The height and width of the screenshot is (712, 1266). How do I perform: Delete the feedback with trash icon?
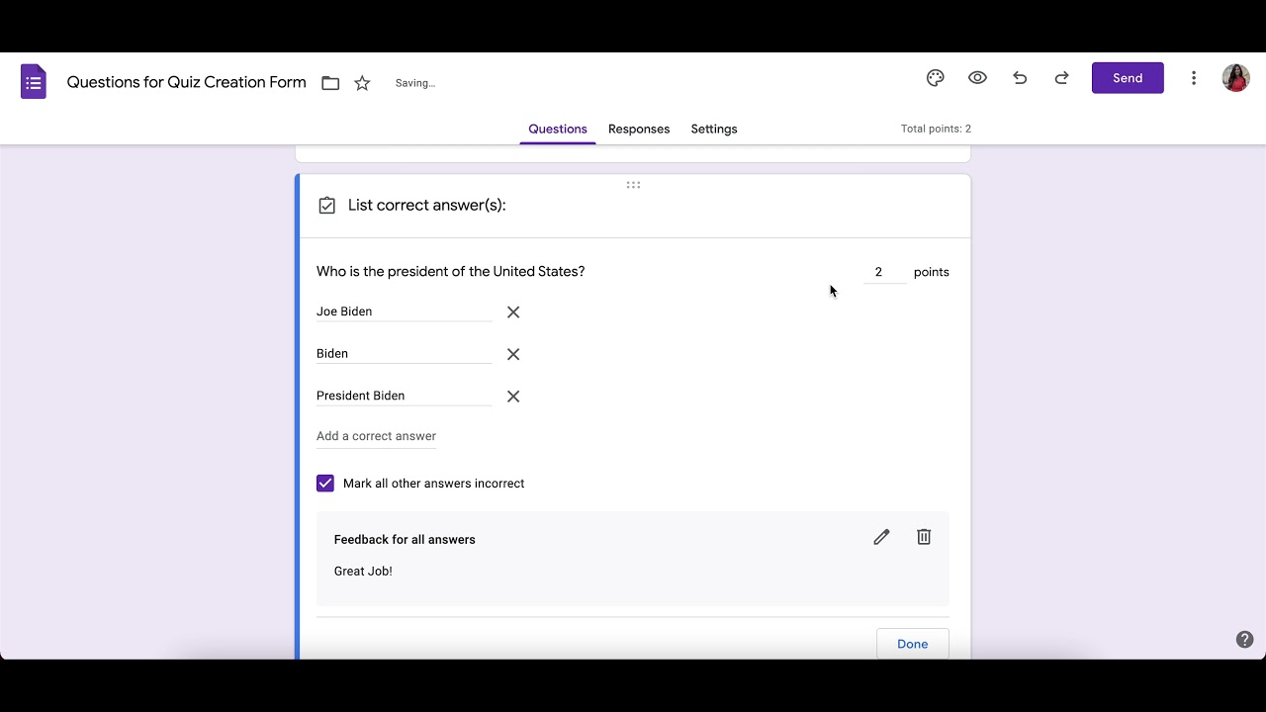coord(924,537)
